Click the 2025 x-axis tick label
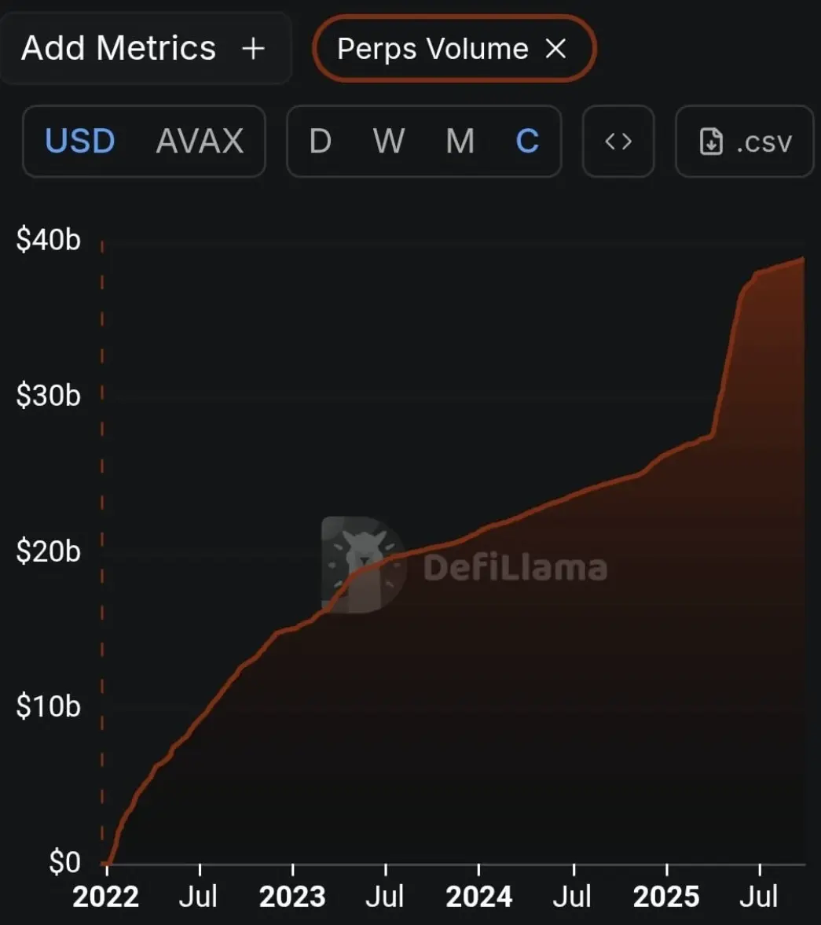The height and width of the screenshot is (925, 821). pyautogui.click(x=666, y=897)
